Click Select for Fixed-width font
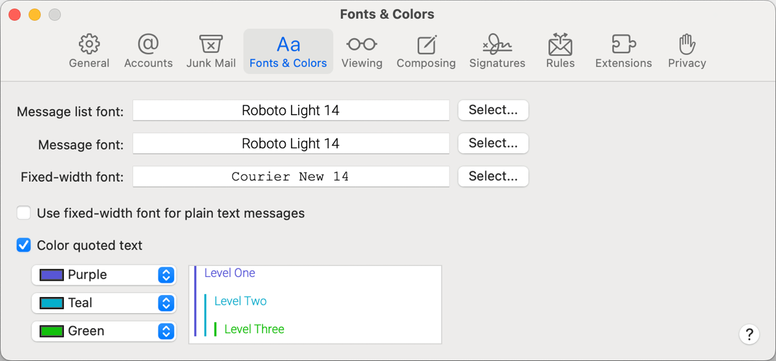 pyautogui.click(x=493, y=176)
